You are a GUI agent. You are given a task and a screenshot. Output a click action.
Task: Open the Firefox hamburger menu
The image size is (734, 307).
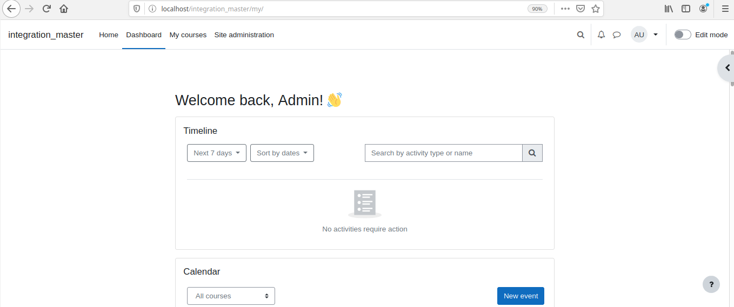coord(725,9)
